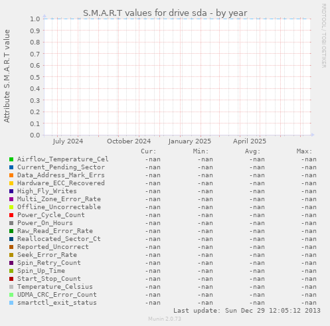Select the 'UDMA_CRC_Error_Count' legend label
Screen dimensions: 330x326
tap(57, 295)
